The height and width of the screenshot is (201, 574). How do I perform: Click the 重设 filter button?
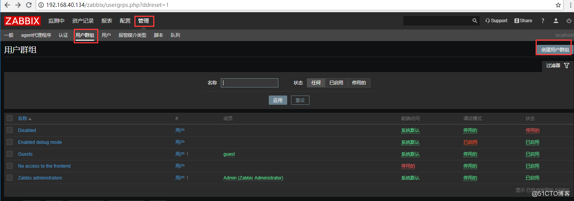click(300, 100)
